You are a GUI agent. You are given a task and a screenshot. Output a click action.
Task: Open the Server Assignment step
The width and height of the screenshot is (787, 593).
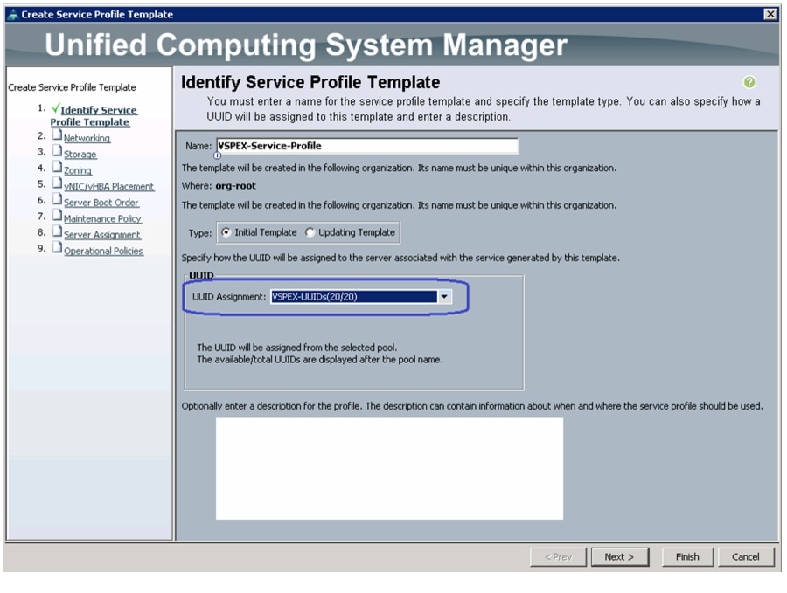click(x=102, y=235)
